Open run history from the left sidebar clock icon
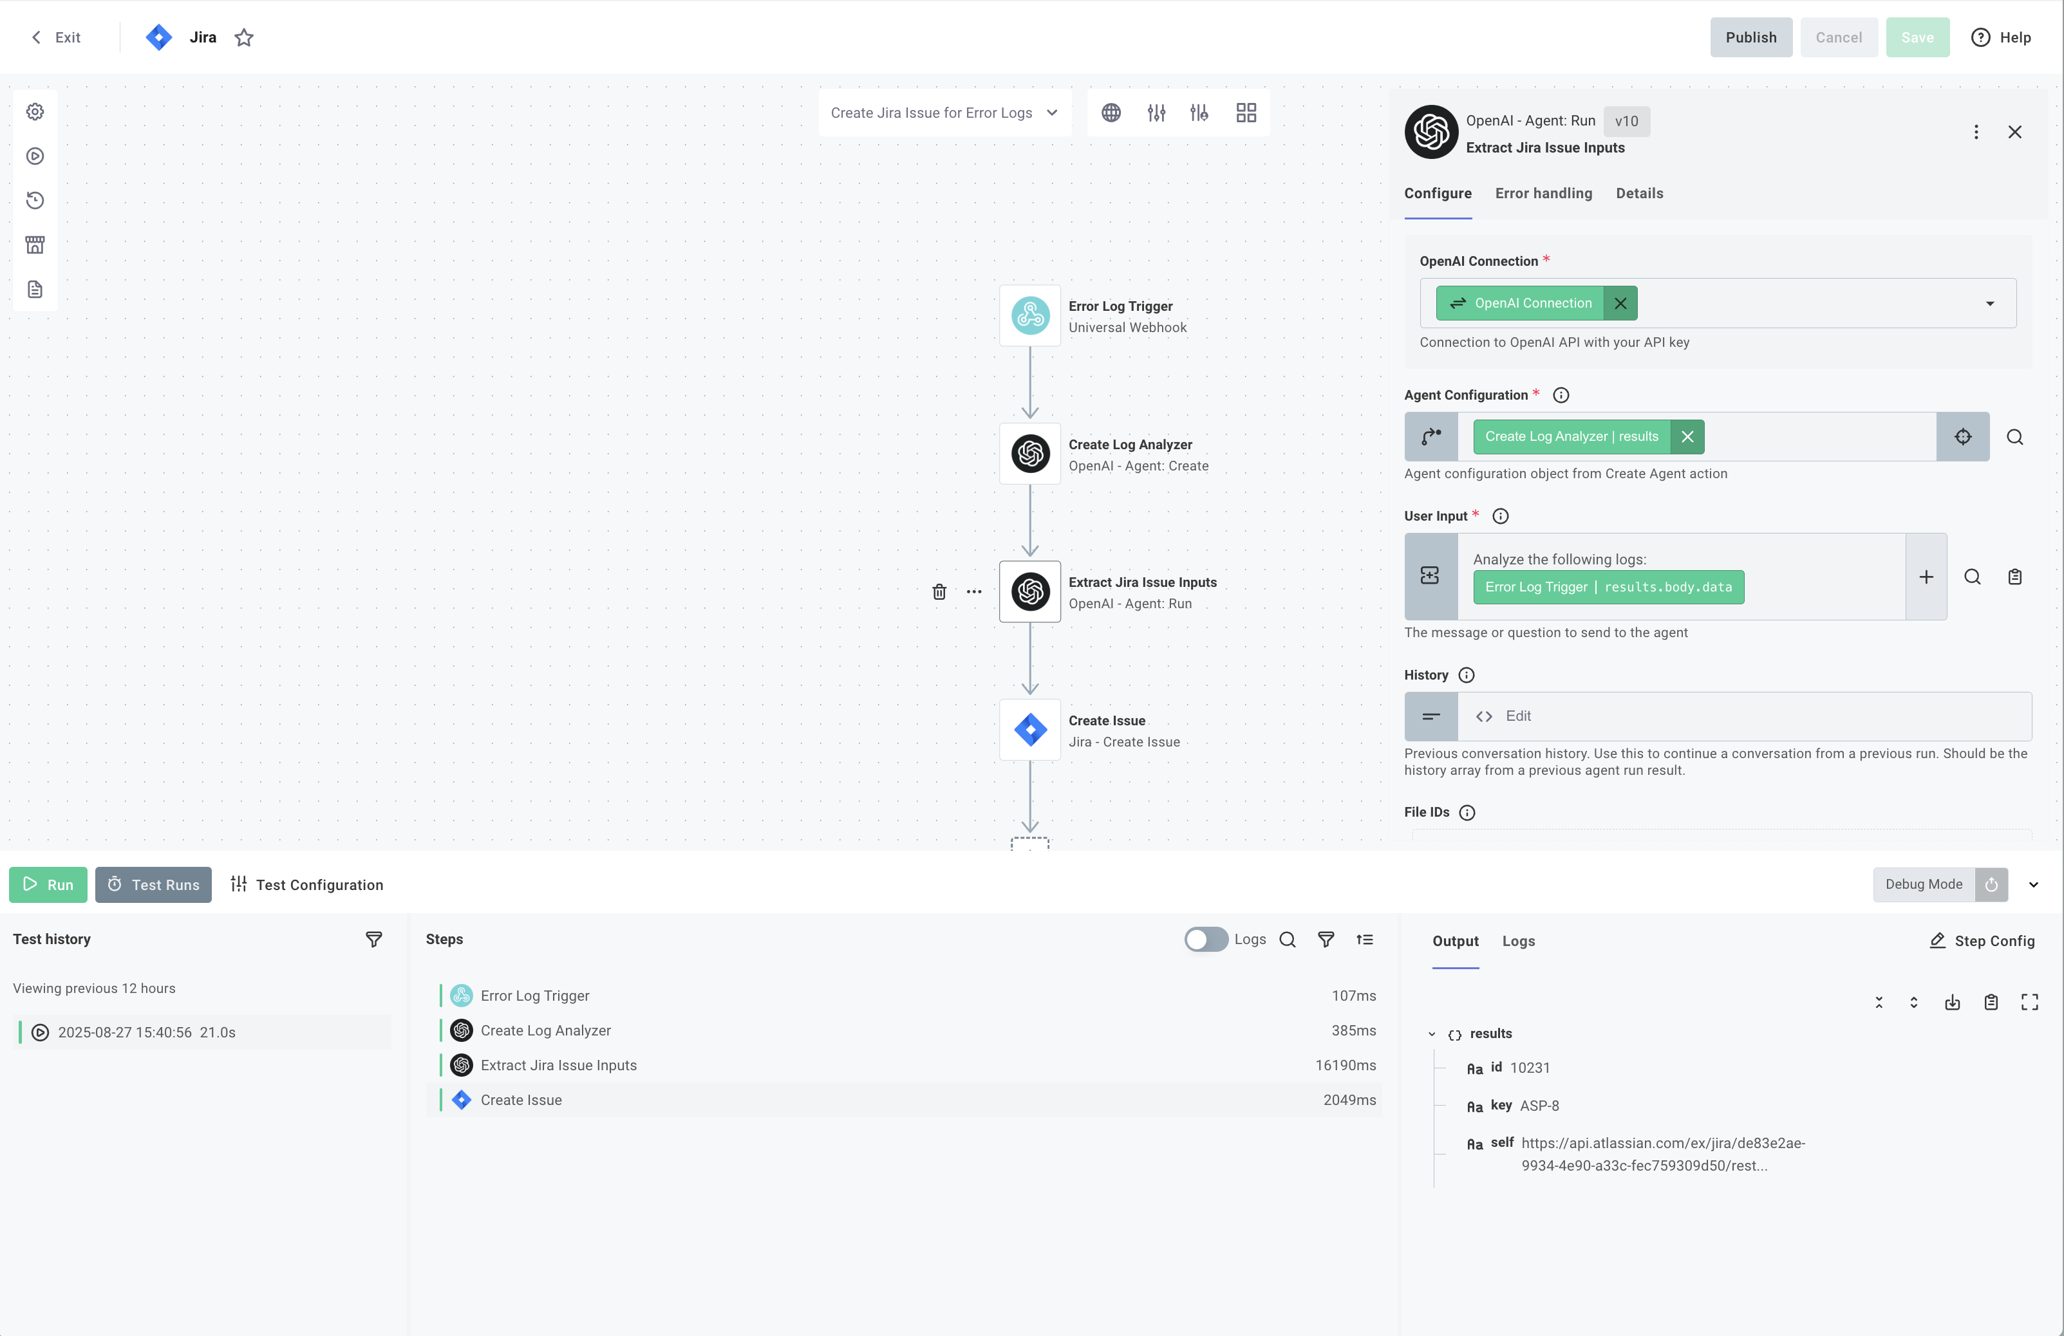 [x=35, y=199]
